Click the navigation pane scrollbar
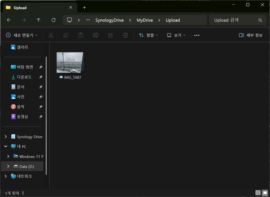 click(x=46, y=116)
